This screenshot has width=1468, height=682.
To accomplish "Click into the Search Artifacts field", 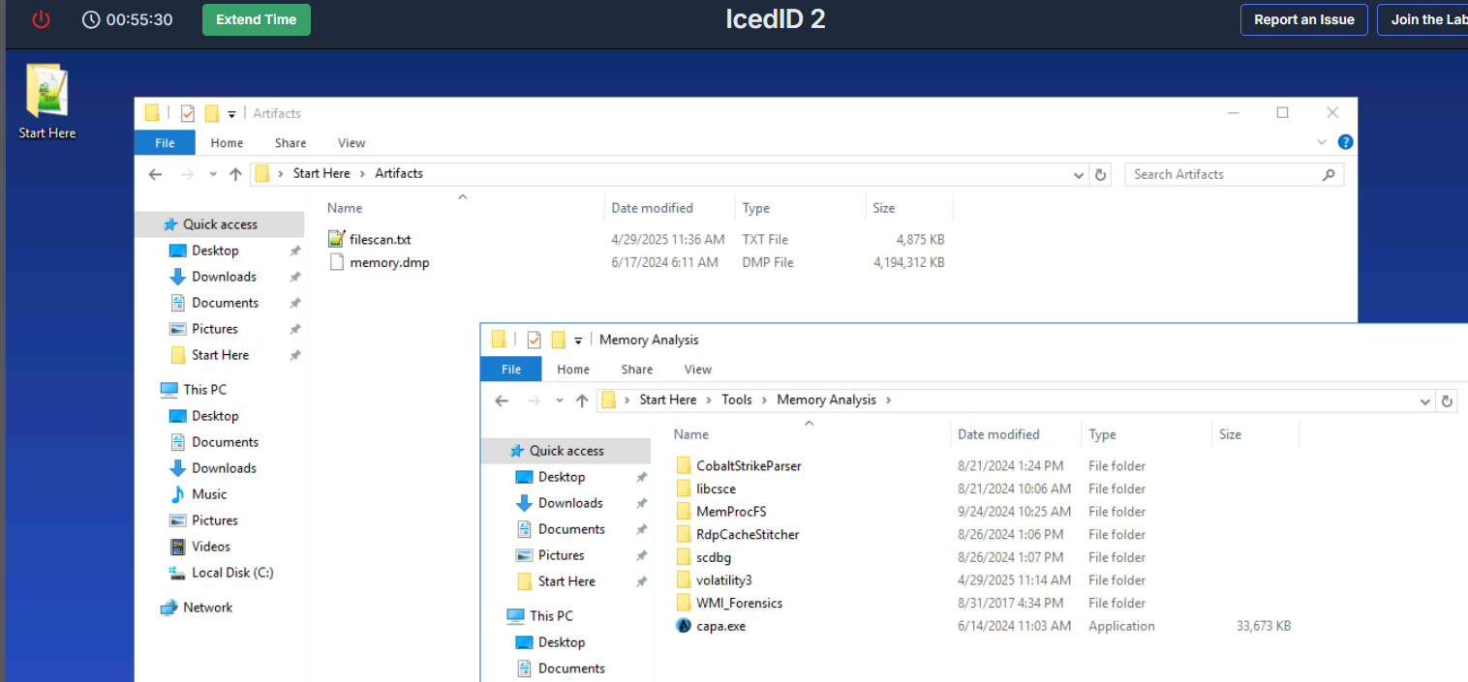I will (1225, 174).
